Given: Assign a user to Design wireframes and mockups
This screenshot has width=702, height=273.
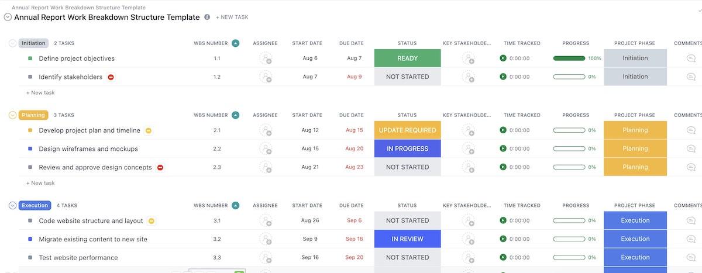Looking at the screenshot, I should 266,148.
